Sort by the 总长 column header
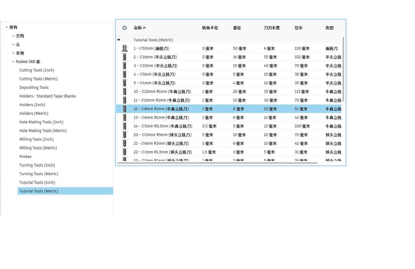The image size is (415, 269). tap(298, 28)
